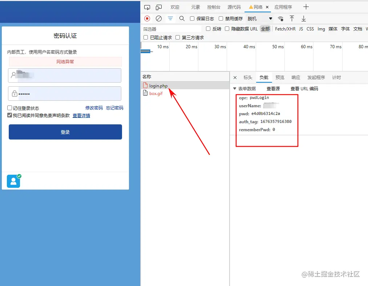
Task: Open the Headers detail tab
Action: click(x=248, y=78)
